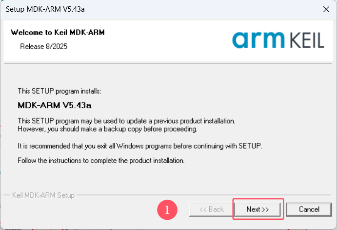337x230 pixels.
Task: Click the "Follow the instructions" line
Action: tap(101, 161)
